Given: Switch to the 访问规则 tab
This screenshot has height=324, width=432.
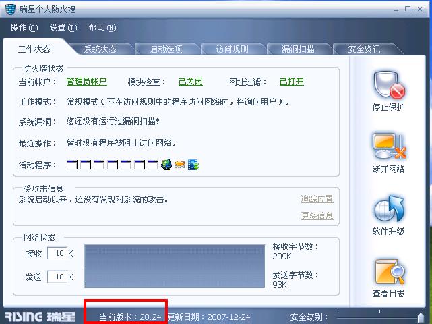Looking at the screenshot, I should point(232,49).
